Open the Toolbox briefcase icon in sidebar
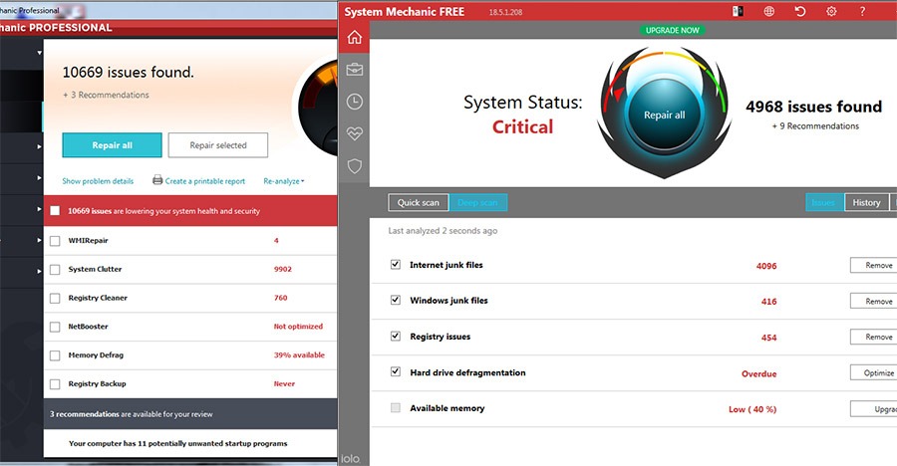Screen dimensions: 897x466 (x=355, y=69)
